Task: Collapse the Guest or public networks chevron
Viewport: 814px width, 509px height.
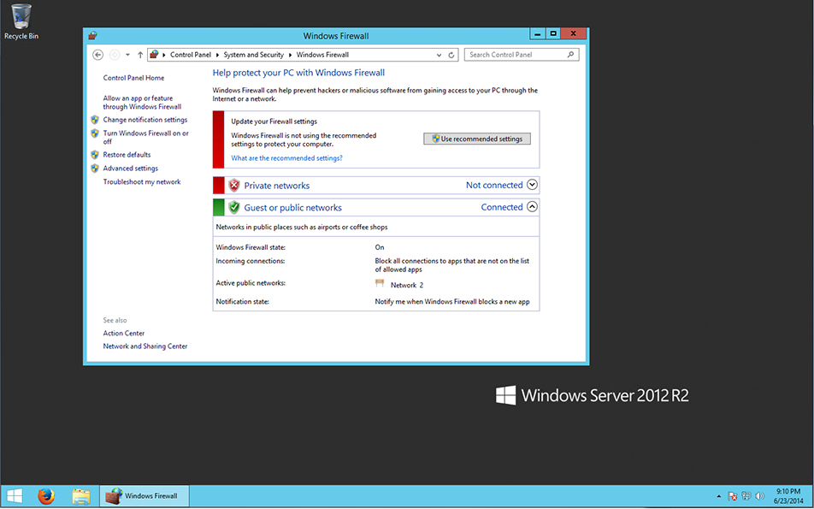Action: [x=532, y=207]
